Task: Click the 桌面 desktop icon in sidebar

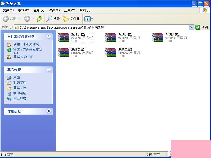Action: pyautogui.click(x=9, y=78)
